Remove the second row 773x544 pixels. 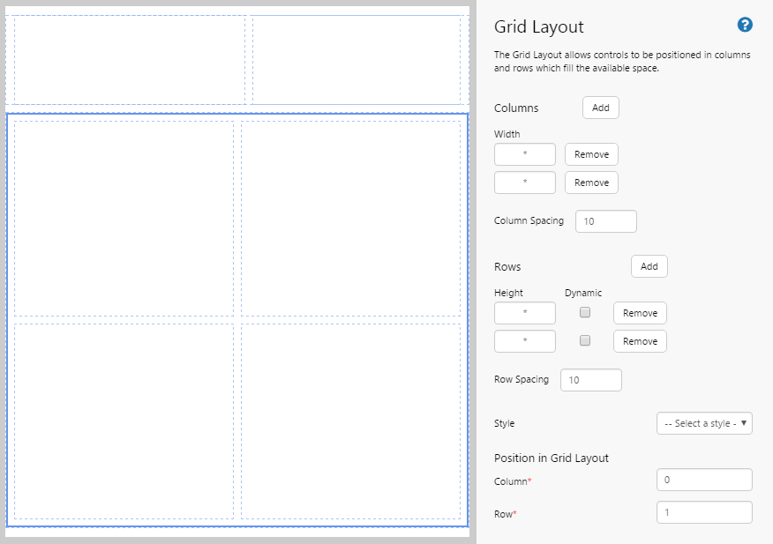click(x=640, y=341)
